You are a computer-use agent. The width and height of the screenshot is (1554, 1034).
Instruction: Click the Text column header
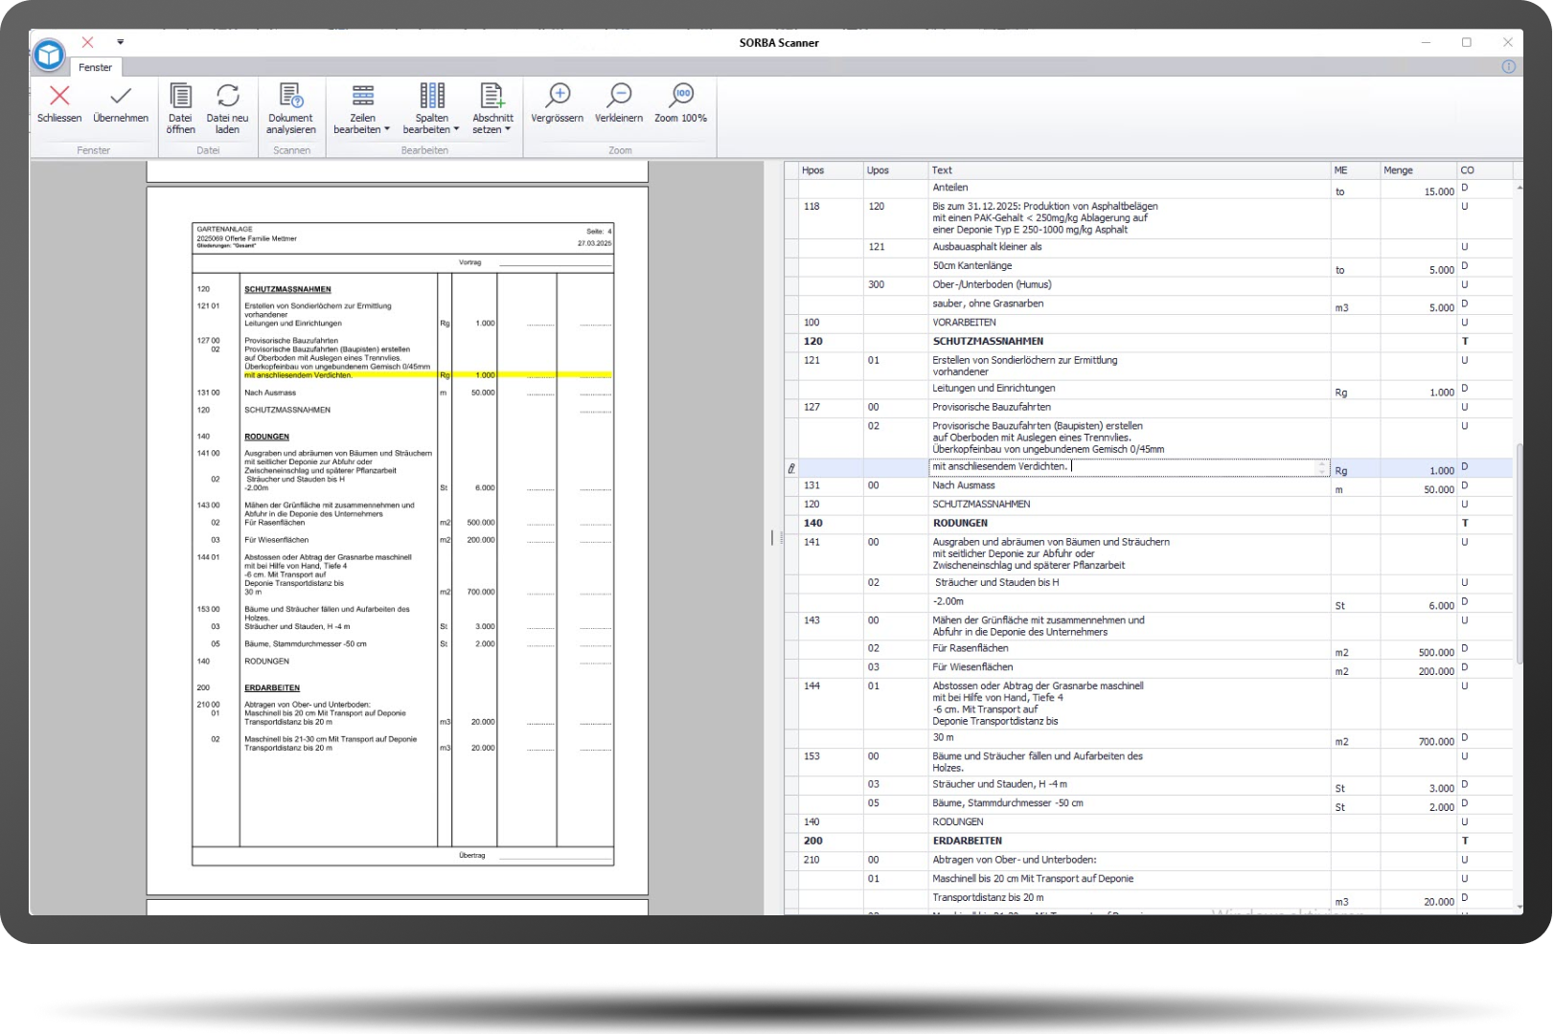[x=1129, y=170]
